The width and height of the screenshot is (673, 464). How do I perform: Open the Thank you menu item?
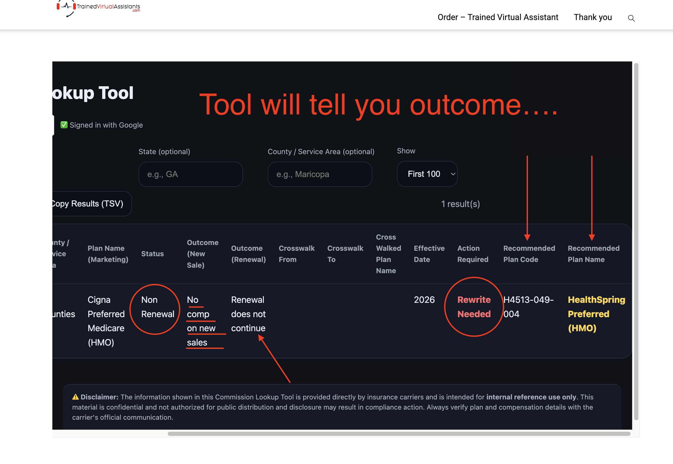(x=593, y=17)
